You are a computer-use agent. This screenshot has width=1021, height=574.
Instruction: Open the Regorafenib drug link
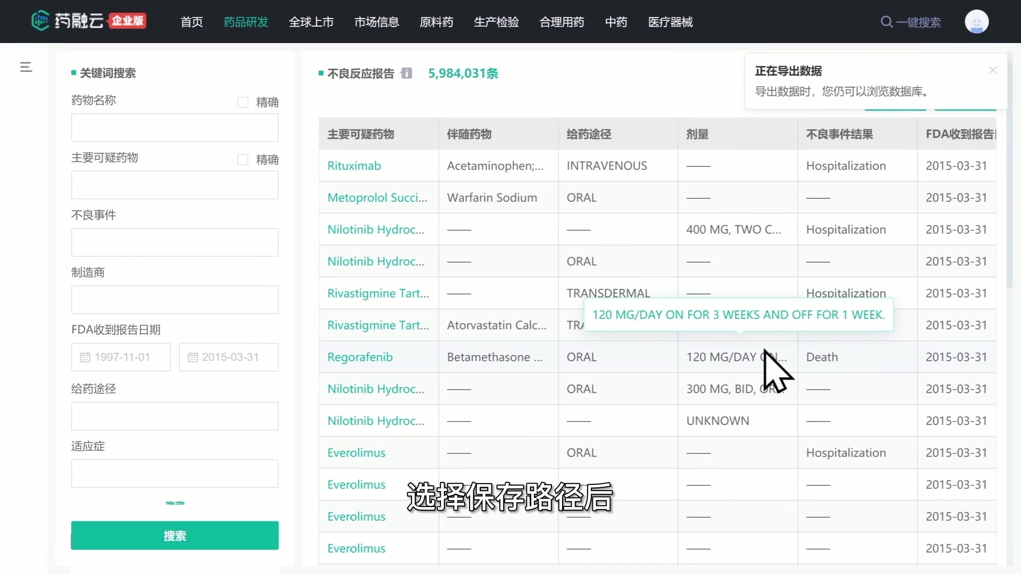pyautogui.click(x=360, y=357)
